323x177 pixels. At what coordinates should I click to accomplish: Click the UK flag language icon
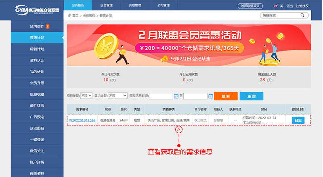(x=276, y=6)
